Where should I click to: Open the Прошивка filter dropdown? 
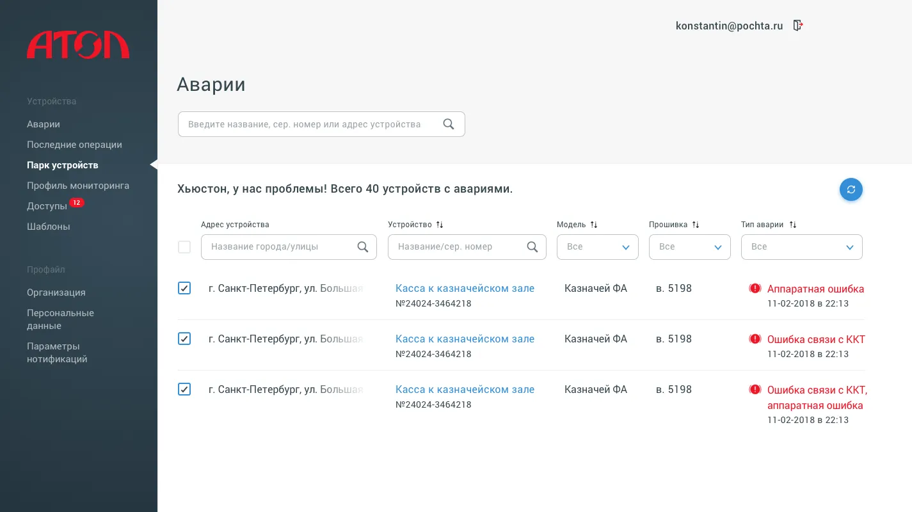coord(690,247)
